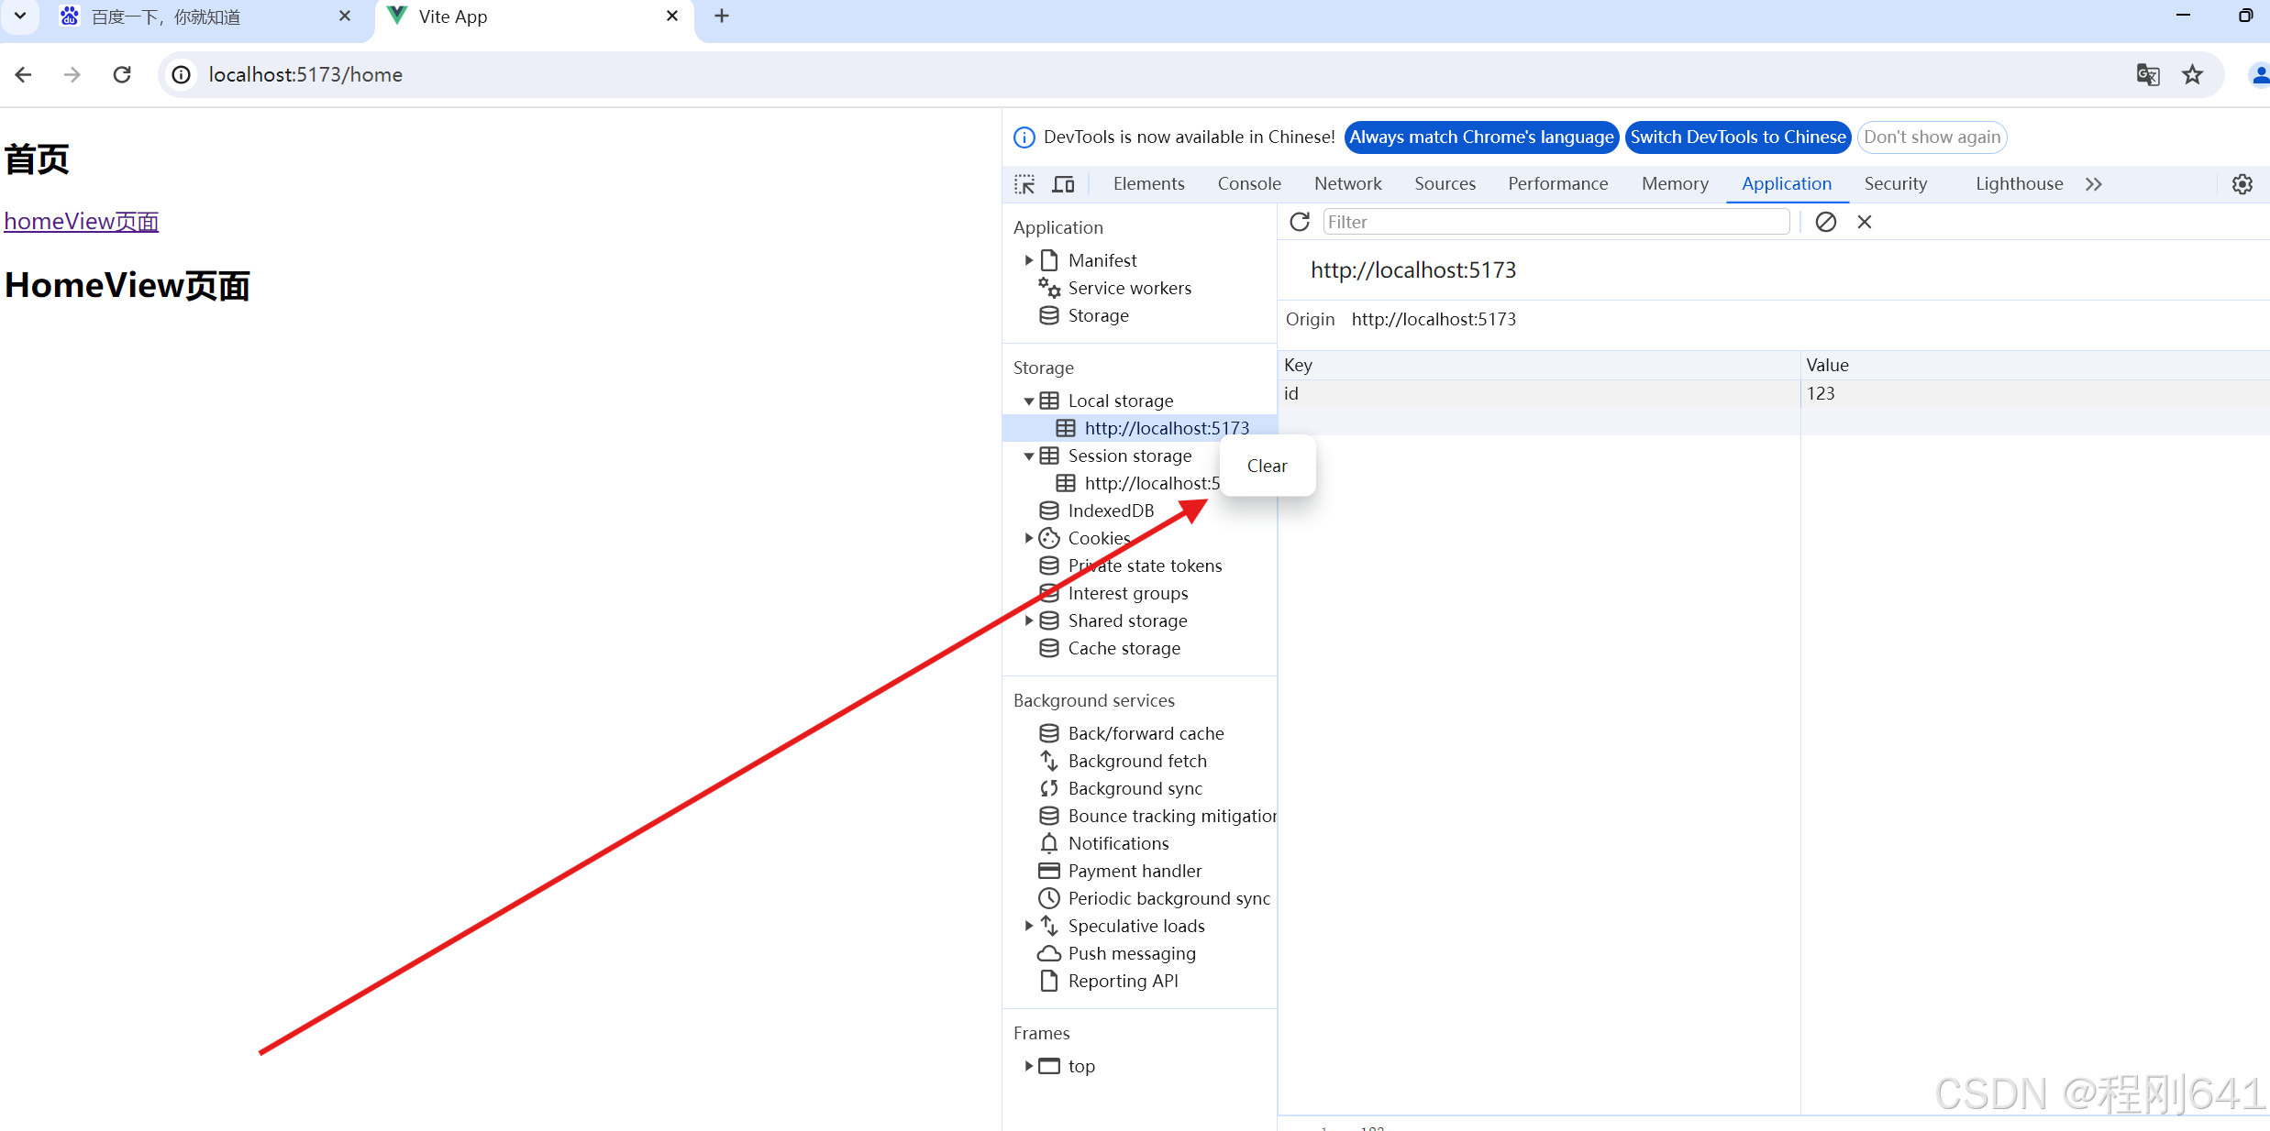Click Don't show again button
The width and height of the screenshot is (2270, 1131).
pos(1932,137)
